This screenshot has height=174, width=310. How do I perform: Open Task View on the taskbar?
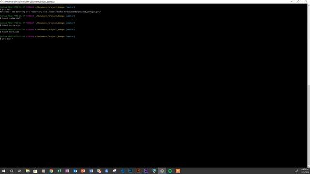[19, 171]
